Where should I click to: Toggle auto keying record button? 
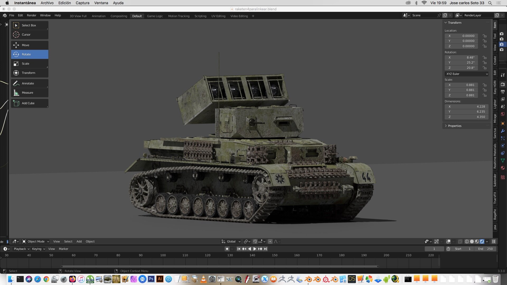[x=227, y=249]
